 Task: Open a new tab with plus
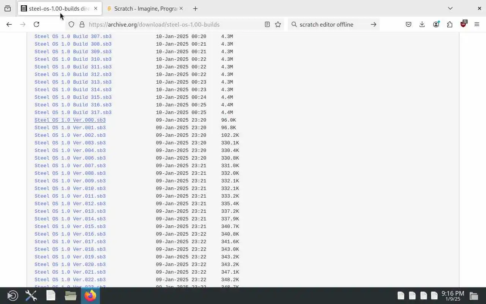click(195, 8)
